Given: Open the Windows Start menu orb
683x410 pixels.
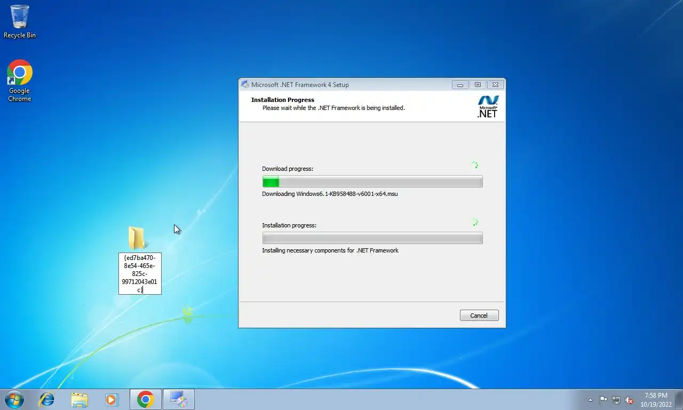Looking at the screenshot, I should (14, 399).
